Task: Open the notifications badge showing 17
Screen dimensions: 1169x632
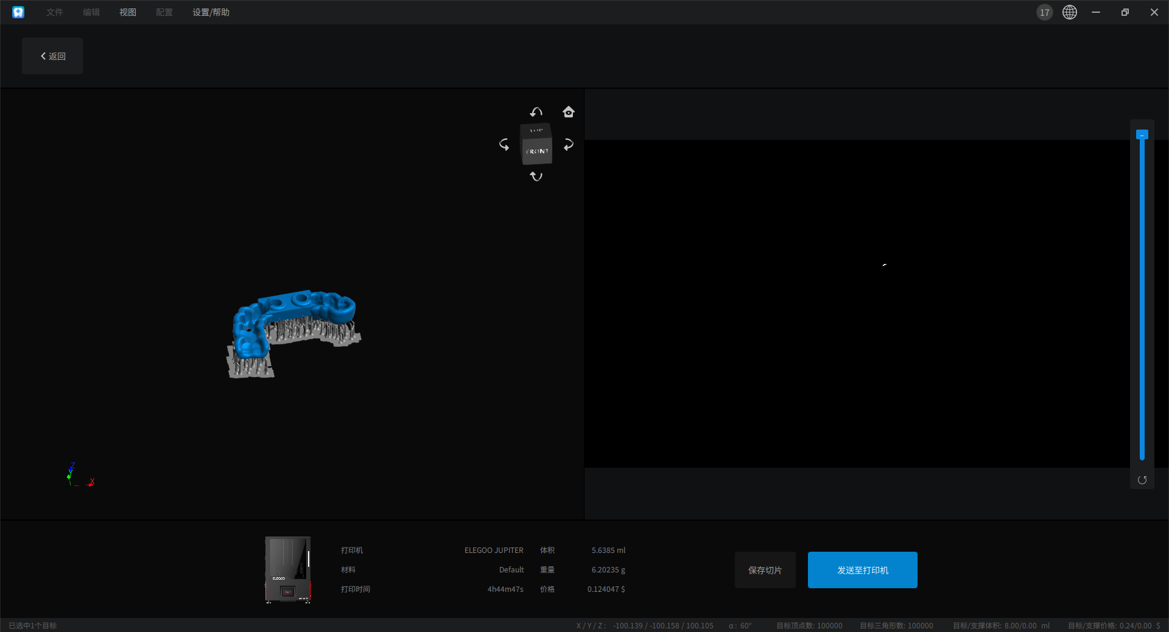Action: 1044,12
